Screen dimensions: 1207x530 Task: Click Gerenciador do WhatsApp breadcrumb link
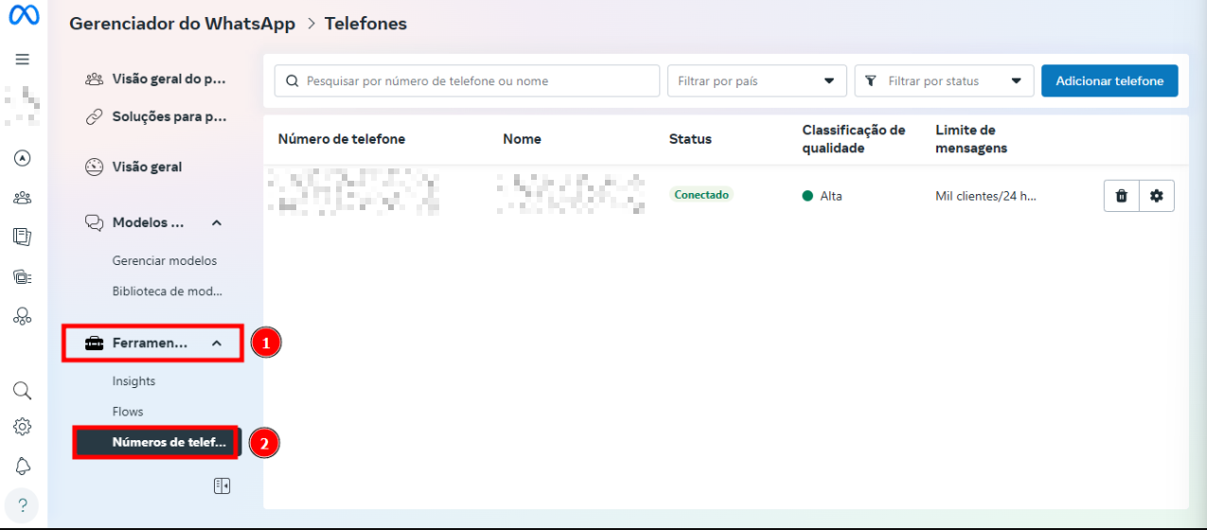(182, 24)
